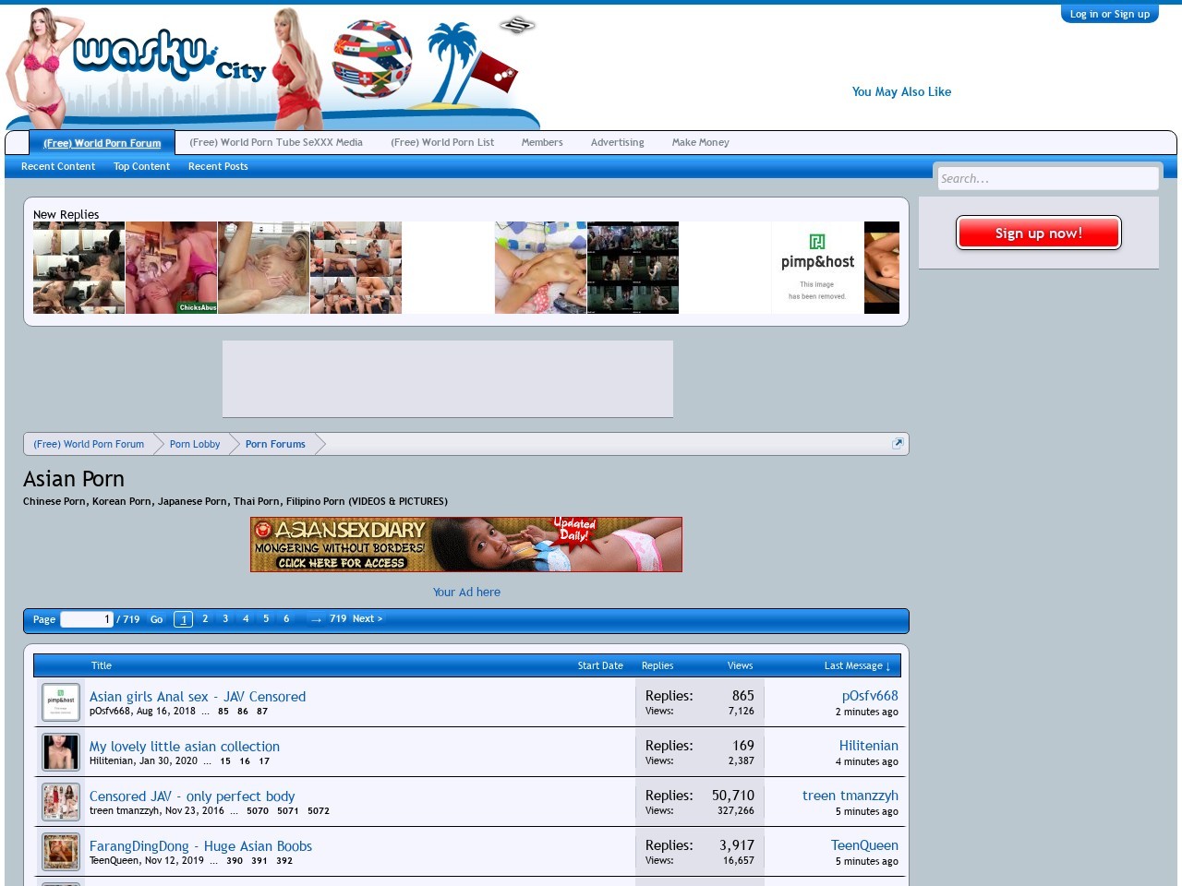The height and width of the screenshot is (886, 1182).
Task: Sort the thread list by Start Date
Action: point(600,666)
